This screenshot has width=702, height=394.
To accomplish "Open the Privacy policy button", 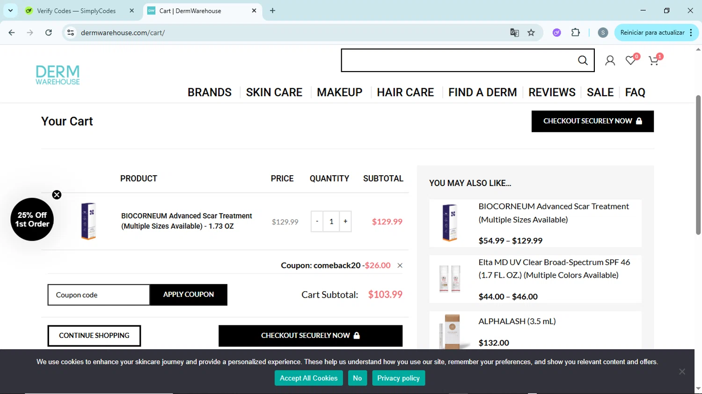I will point(399,378).
